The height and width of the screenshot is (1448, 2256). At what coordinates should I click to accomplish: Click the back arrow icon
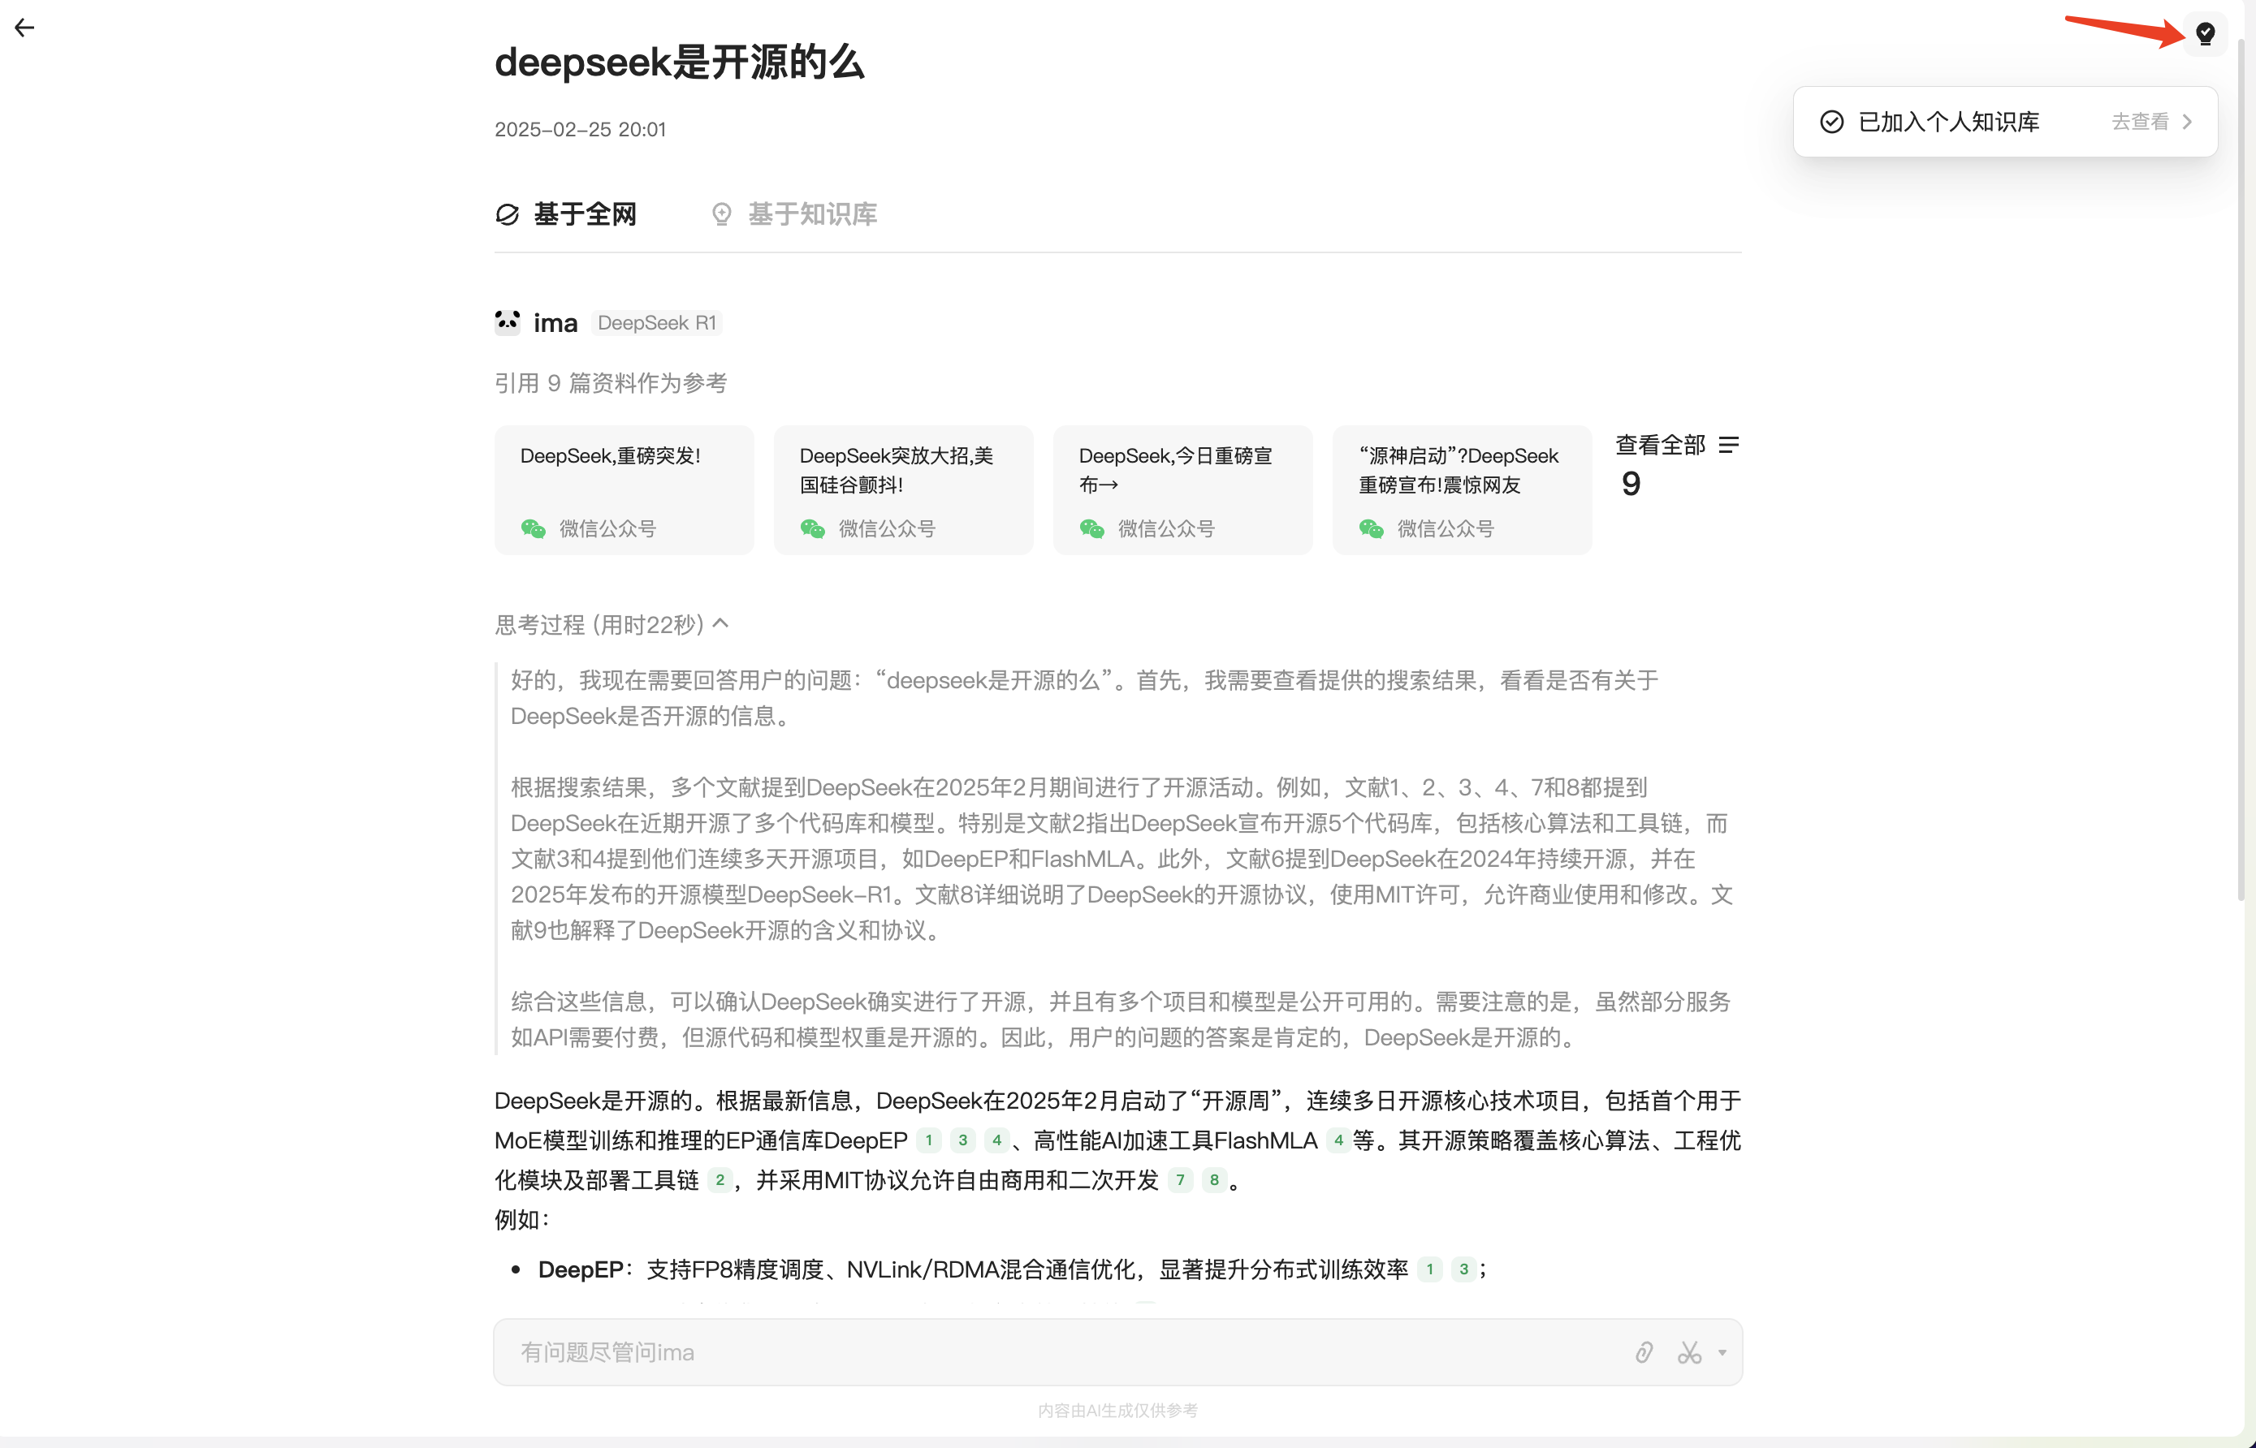[x=24, y=28]
